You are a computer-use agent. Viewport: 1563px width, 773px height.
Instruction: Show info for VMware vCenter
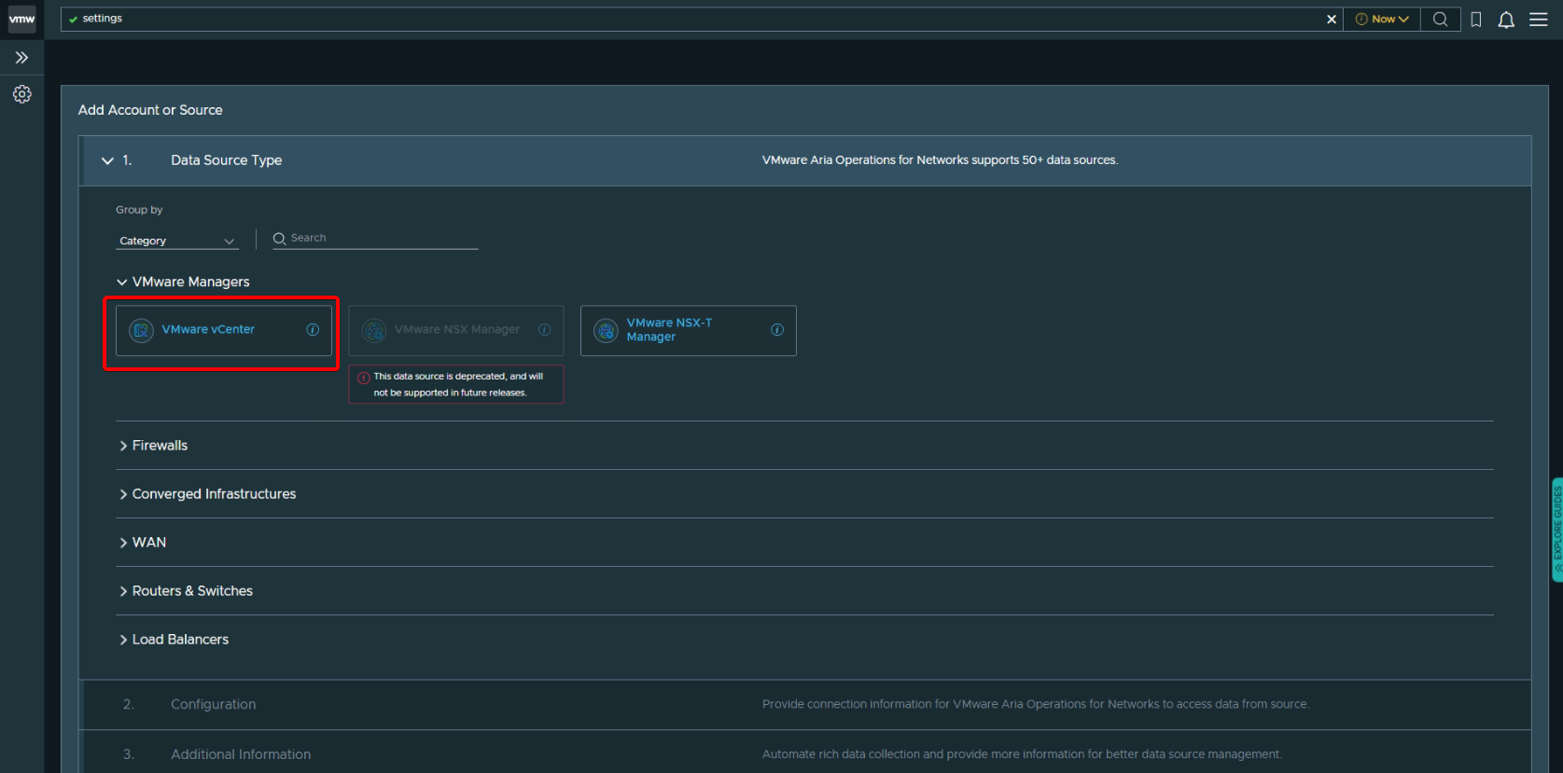[x=313, y=330]
